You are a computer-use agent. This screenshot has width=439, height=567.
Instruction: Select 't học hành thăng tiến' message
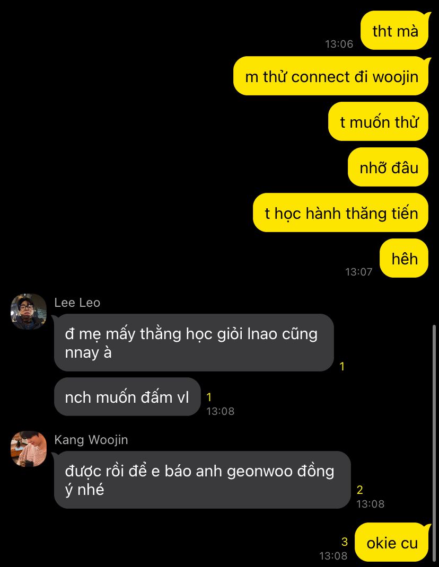341,213
